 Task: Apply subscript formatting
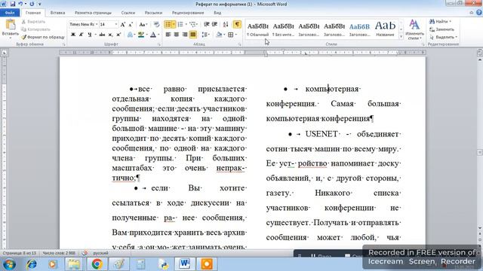coord(110,35)
